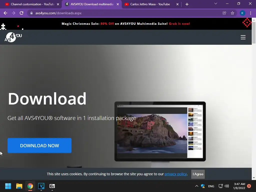Open the volume speaker icon
Image resolution: width=256 pixels, height=192 pixels.
pyautogui.click(x=227, y=186)
